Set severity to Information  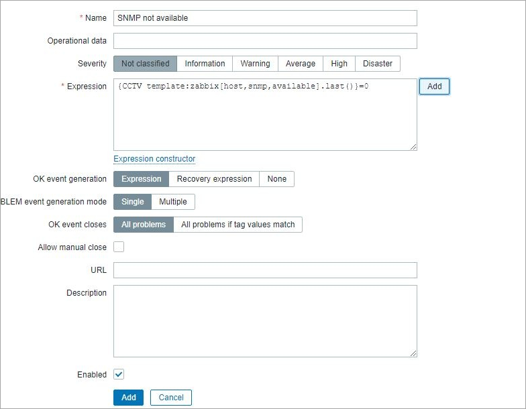pos(205,64)
